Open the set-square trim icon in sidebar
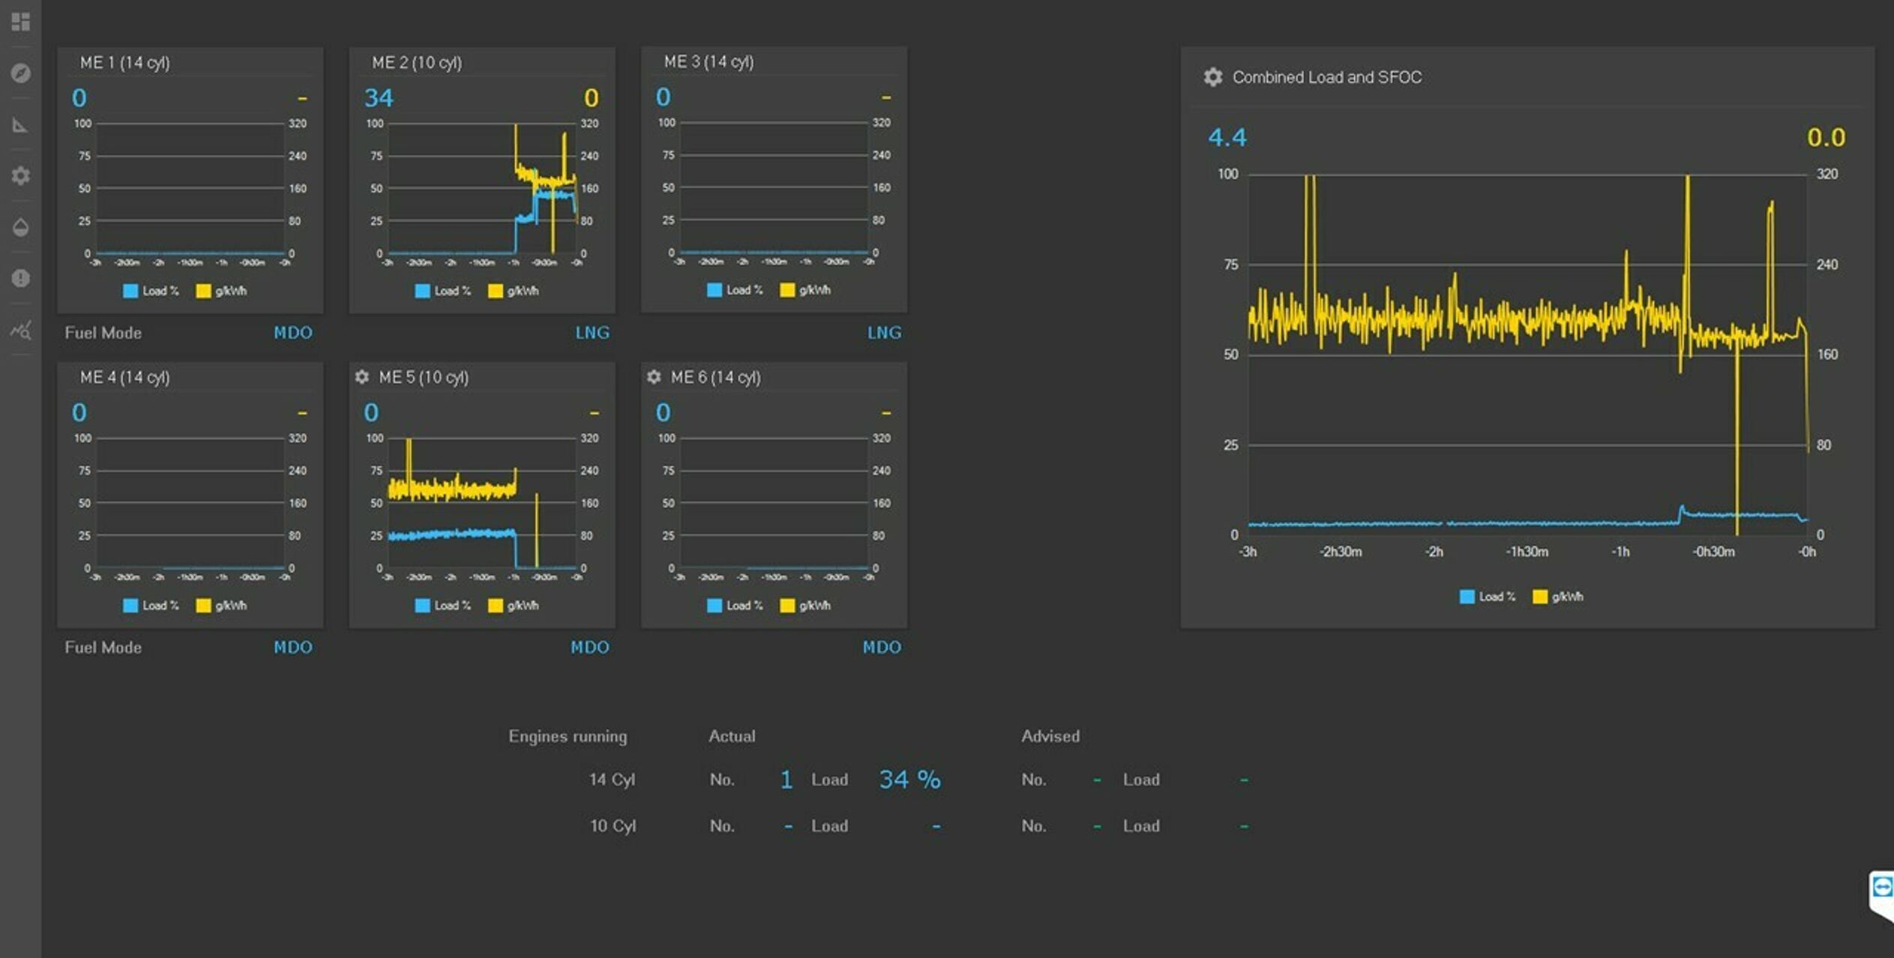The image size is (1894, 958). coord(21,125)
